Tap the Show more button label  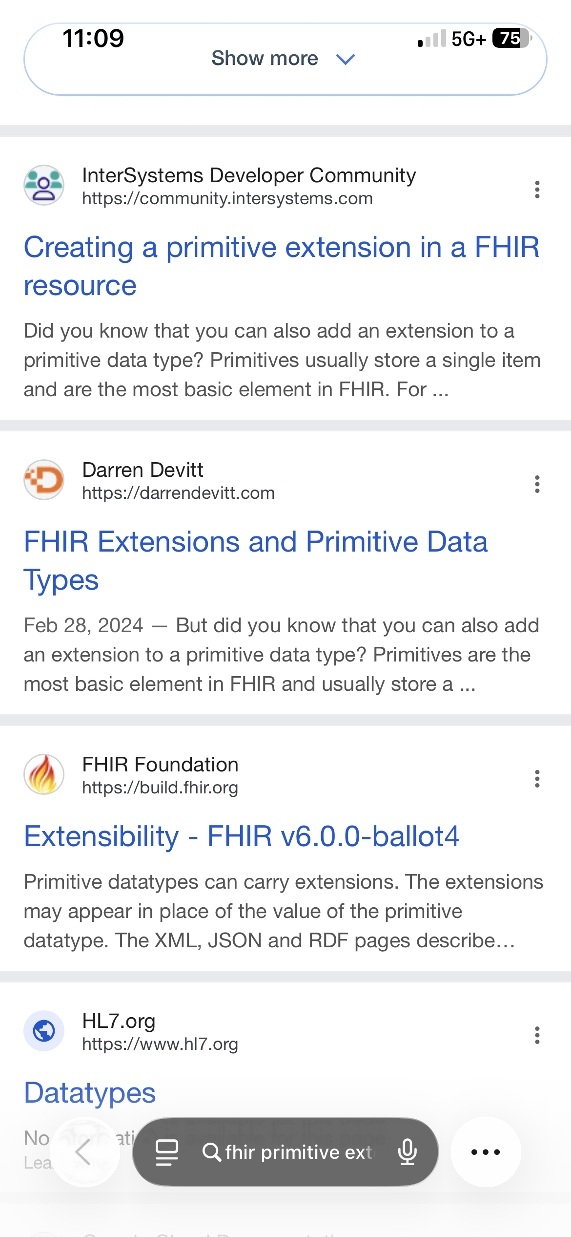click(265, 58)
